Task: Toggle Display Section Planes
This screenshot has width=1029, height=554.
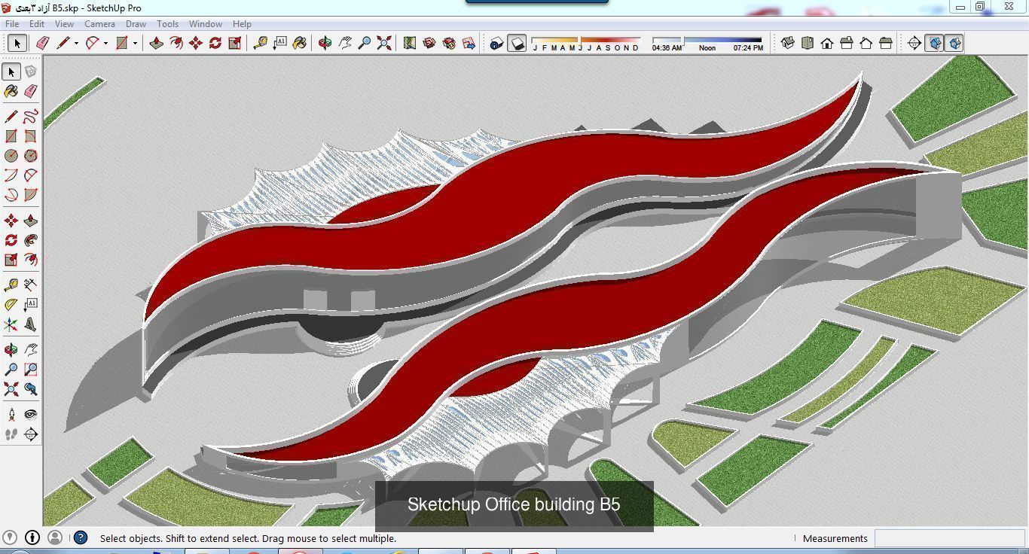Action: (x=934, y=43)
